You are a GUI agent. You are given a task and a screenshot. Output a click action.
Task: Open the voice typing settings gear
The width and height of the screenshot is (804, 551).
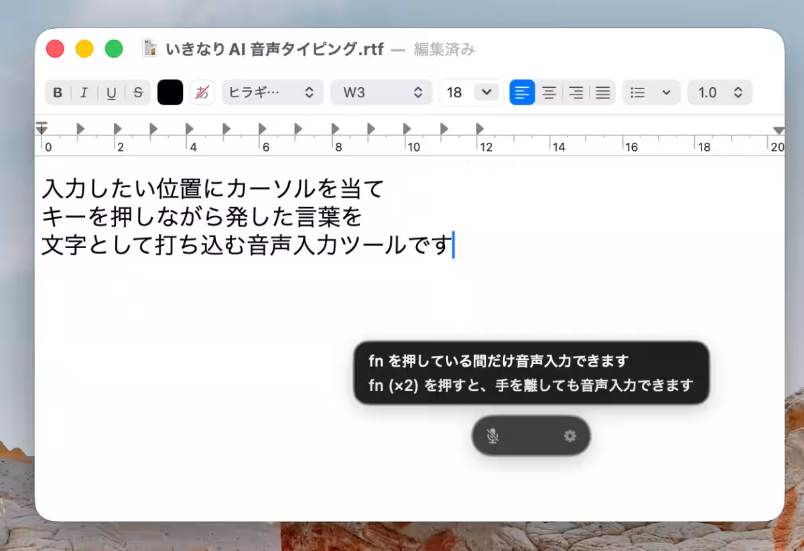coord(569,436)
